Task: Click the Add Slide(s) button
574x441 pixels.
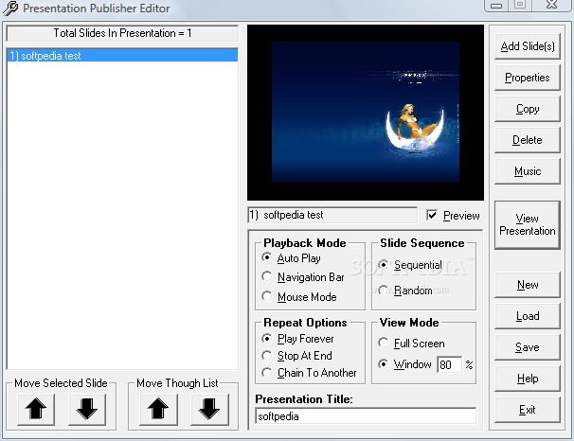Action: point(528,46)
